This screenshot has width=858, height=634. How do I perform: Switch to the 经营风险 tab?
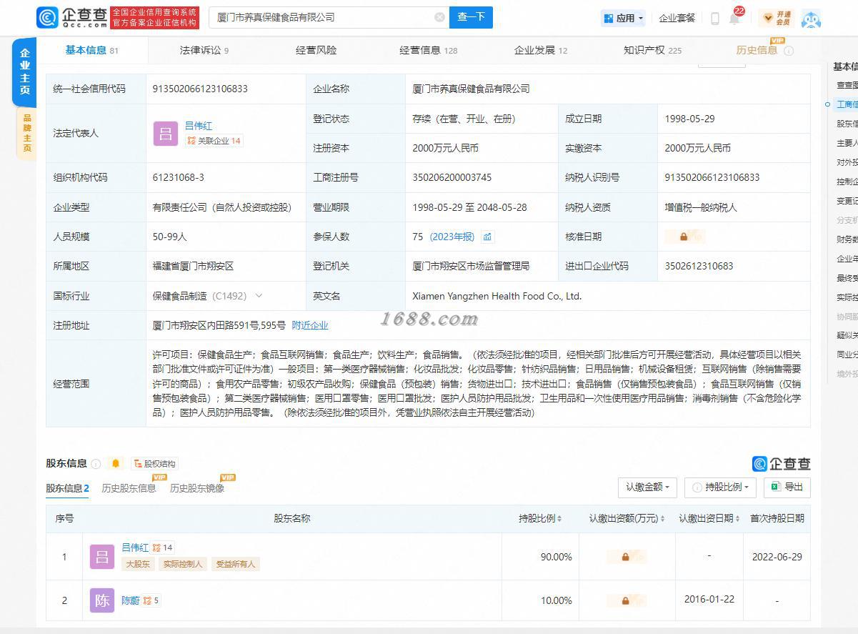coord(316,50)
